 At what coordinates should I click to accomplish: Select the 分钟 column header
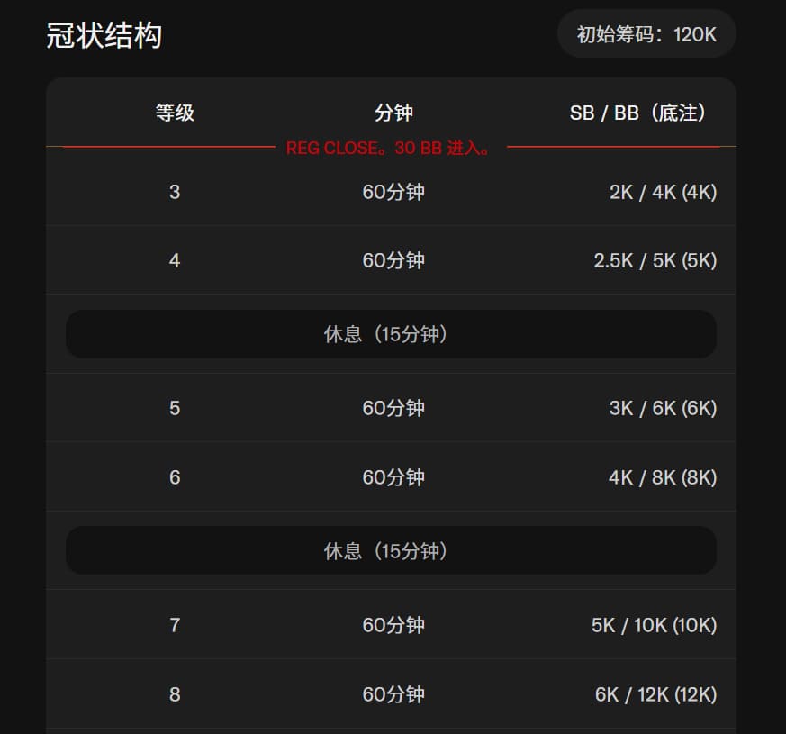tap(393, 113)
